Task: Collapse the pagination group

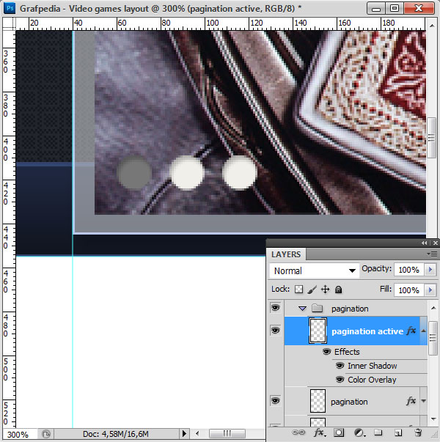Action: tap(302, 309)
